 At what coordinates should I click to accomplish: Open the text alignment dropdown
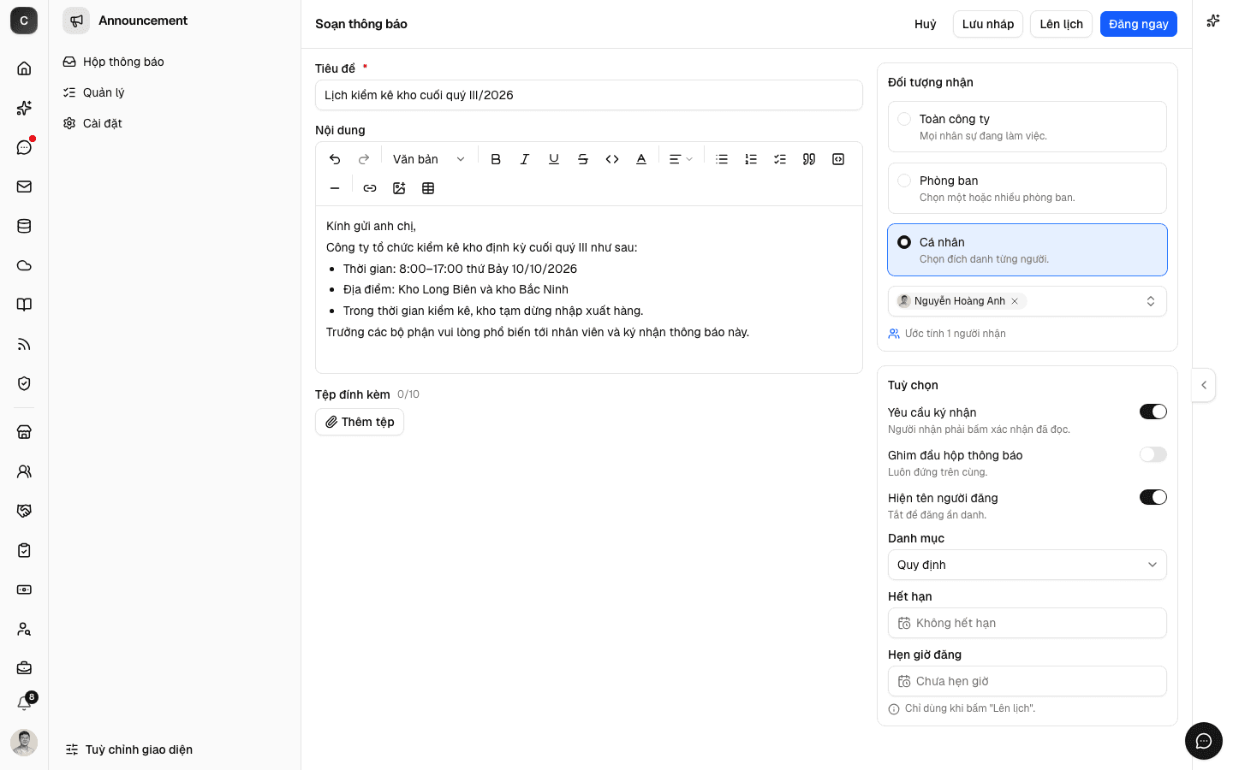pyautogui.click(x=681, y=159)
